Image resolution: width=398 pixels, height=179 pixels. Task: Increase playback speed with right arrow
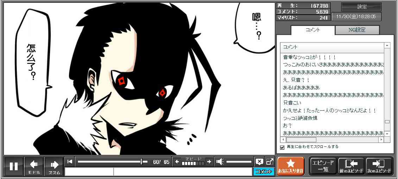point(209,161)
